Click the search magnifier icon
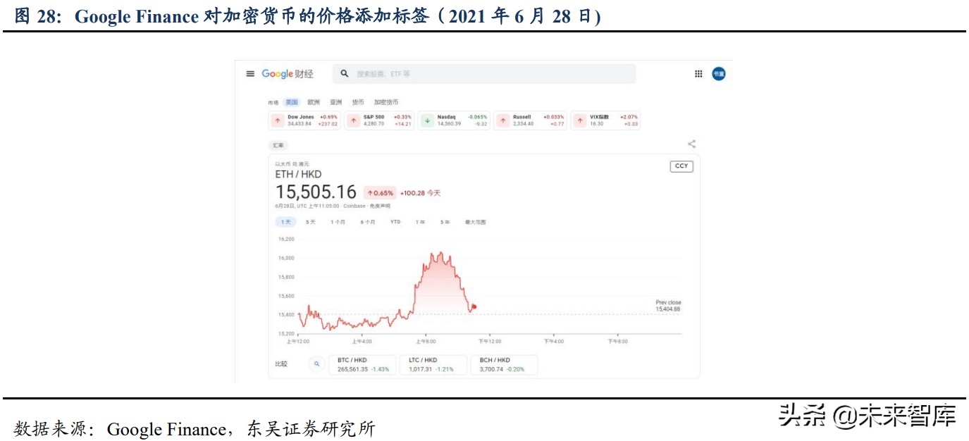This screenshot has width=969, height=441. [x=342, y=73]
